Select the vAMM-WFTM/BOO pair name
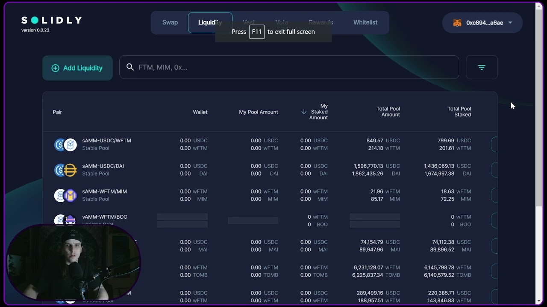The height and width of the screenshot is (307, 547). click(105, 217)
